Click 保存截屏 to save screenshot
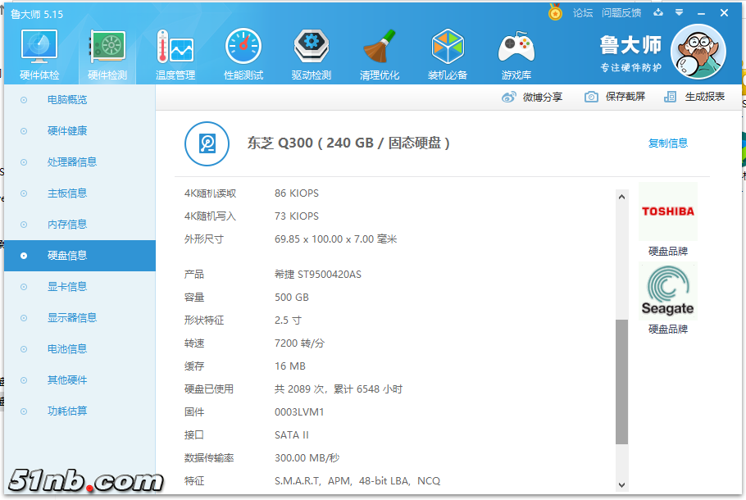Image resolution: width=746 pixels, height=500 pixels. (x=615, y=97)
